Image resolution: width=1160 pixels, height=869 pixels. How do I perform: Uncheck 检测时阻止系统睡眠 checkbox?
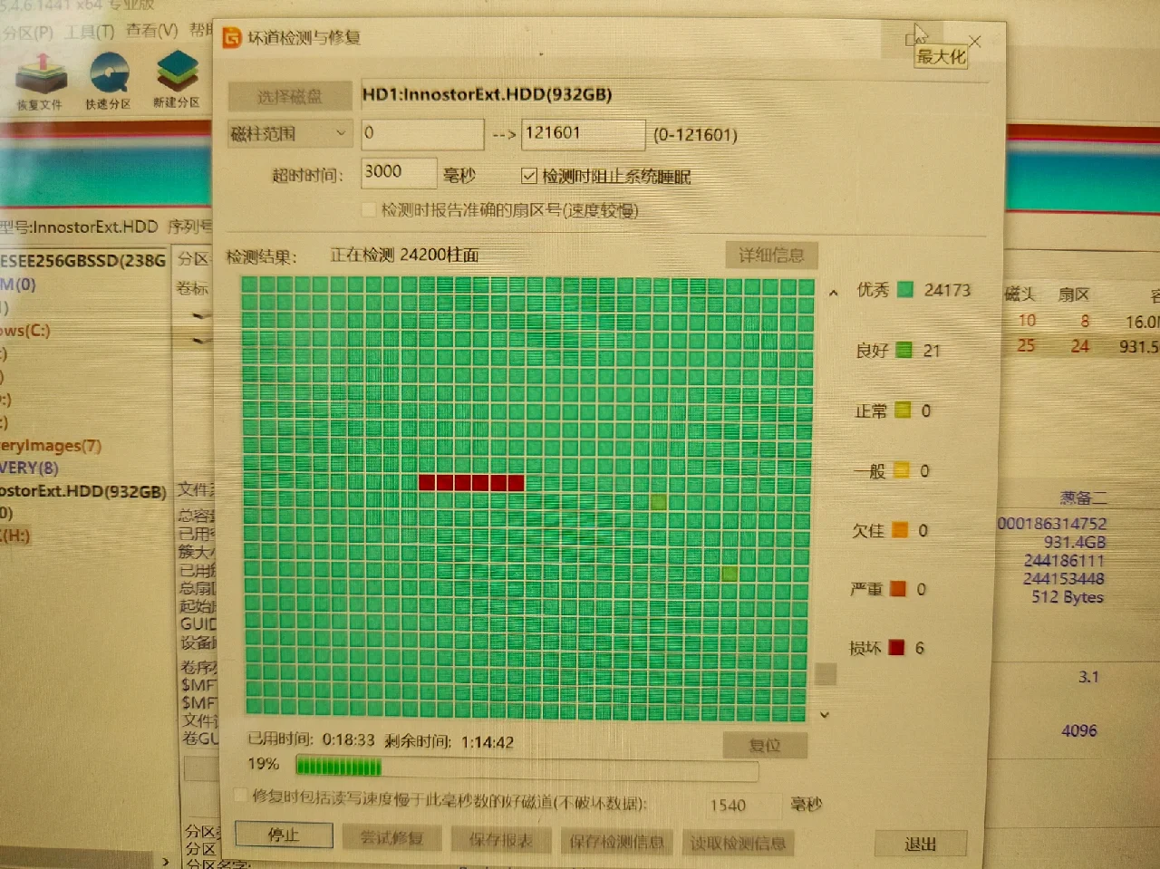529,176
